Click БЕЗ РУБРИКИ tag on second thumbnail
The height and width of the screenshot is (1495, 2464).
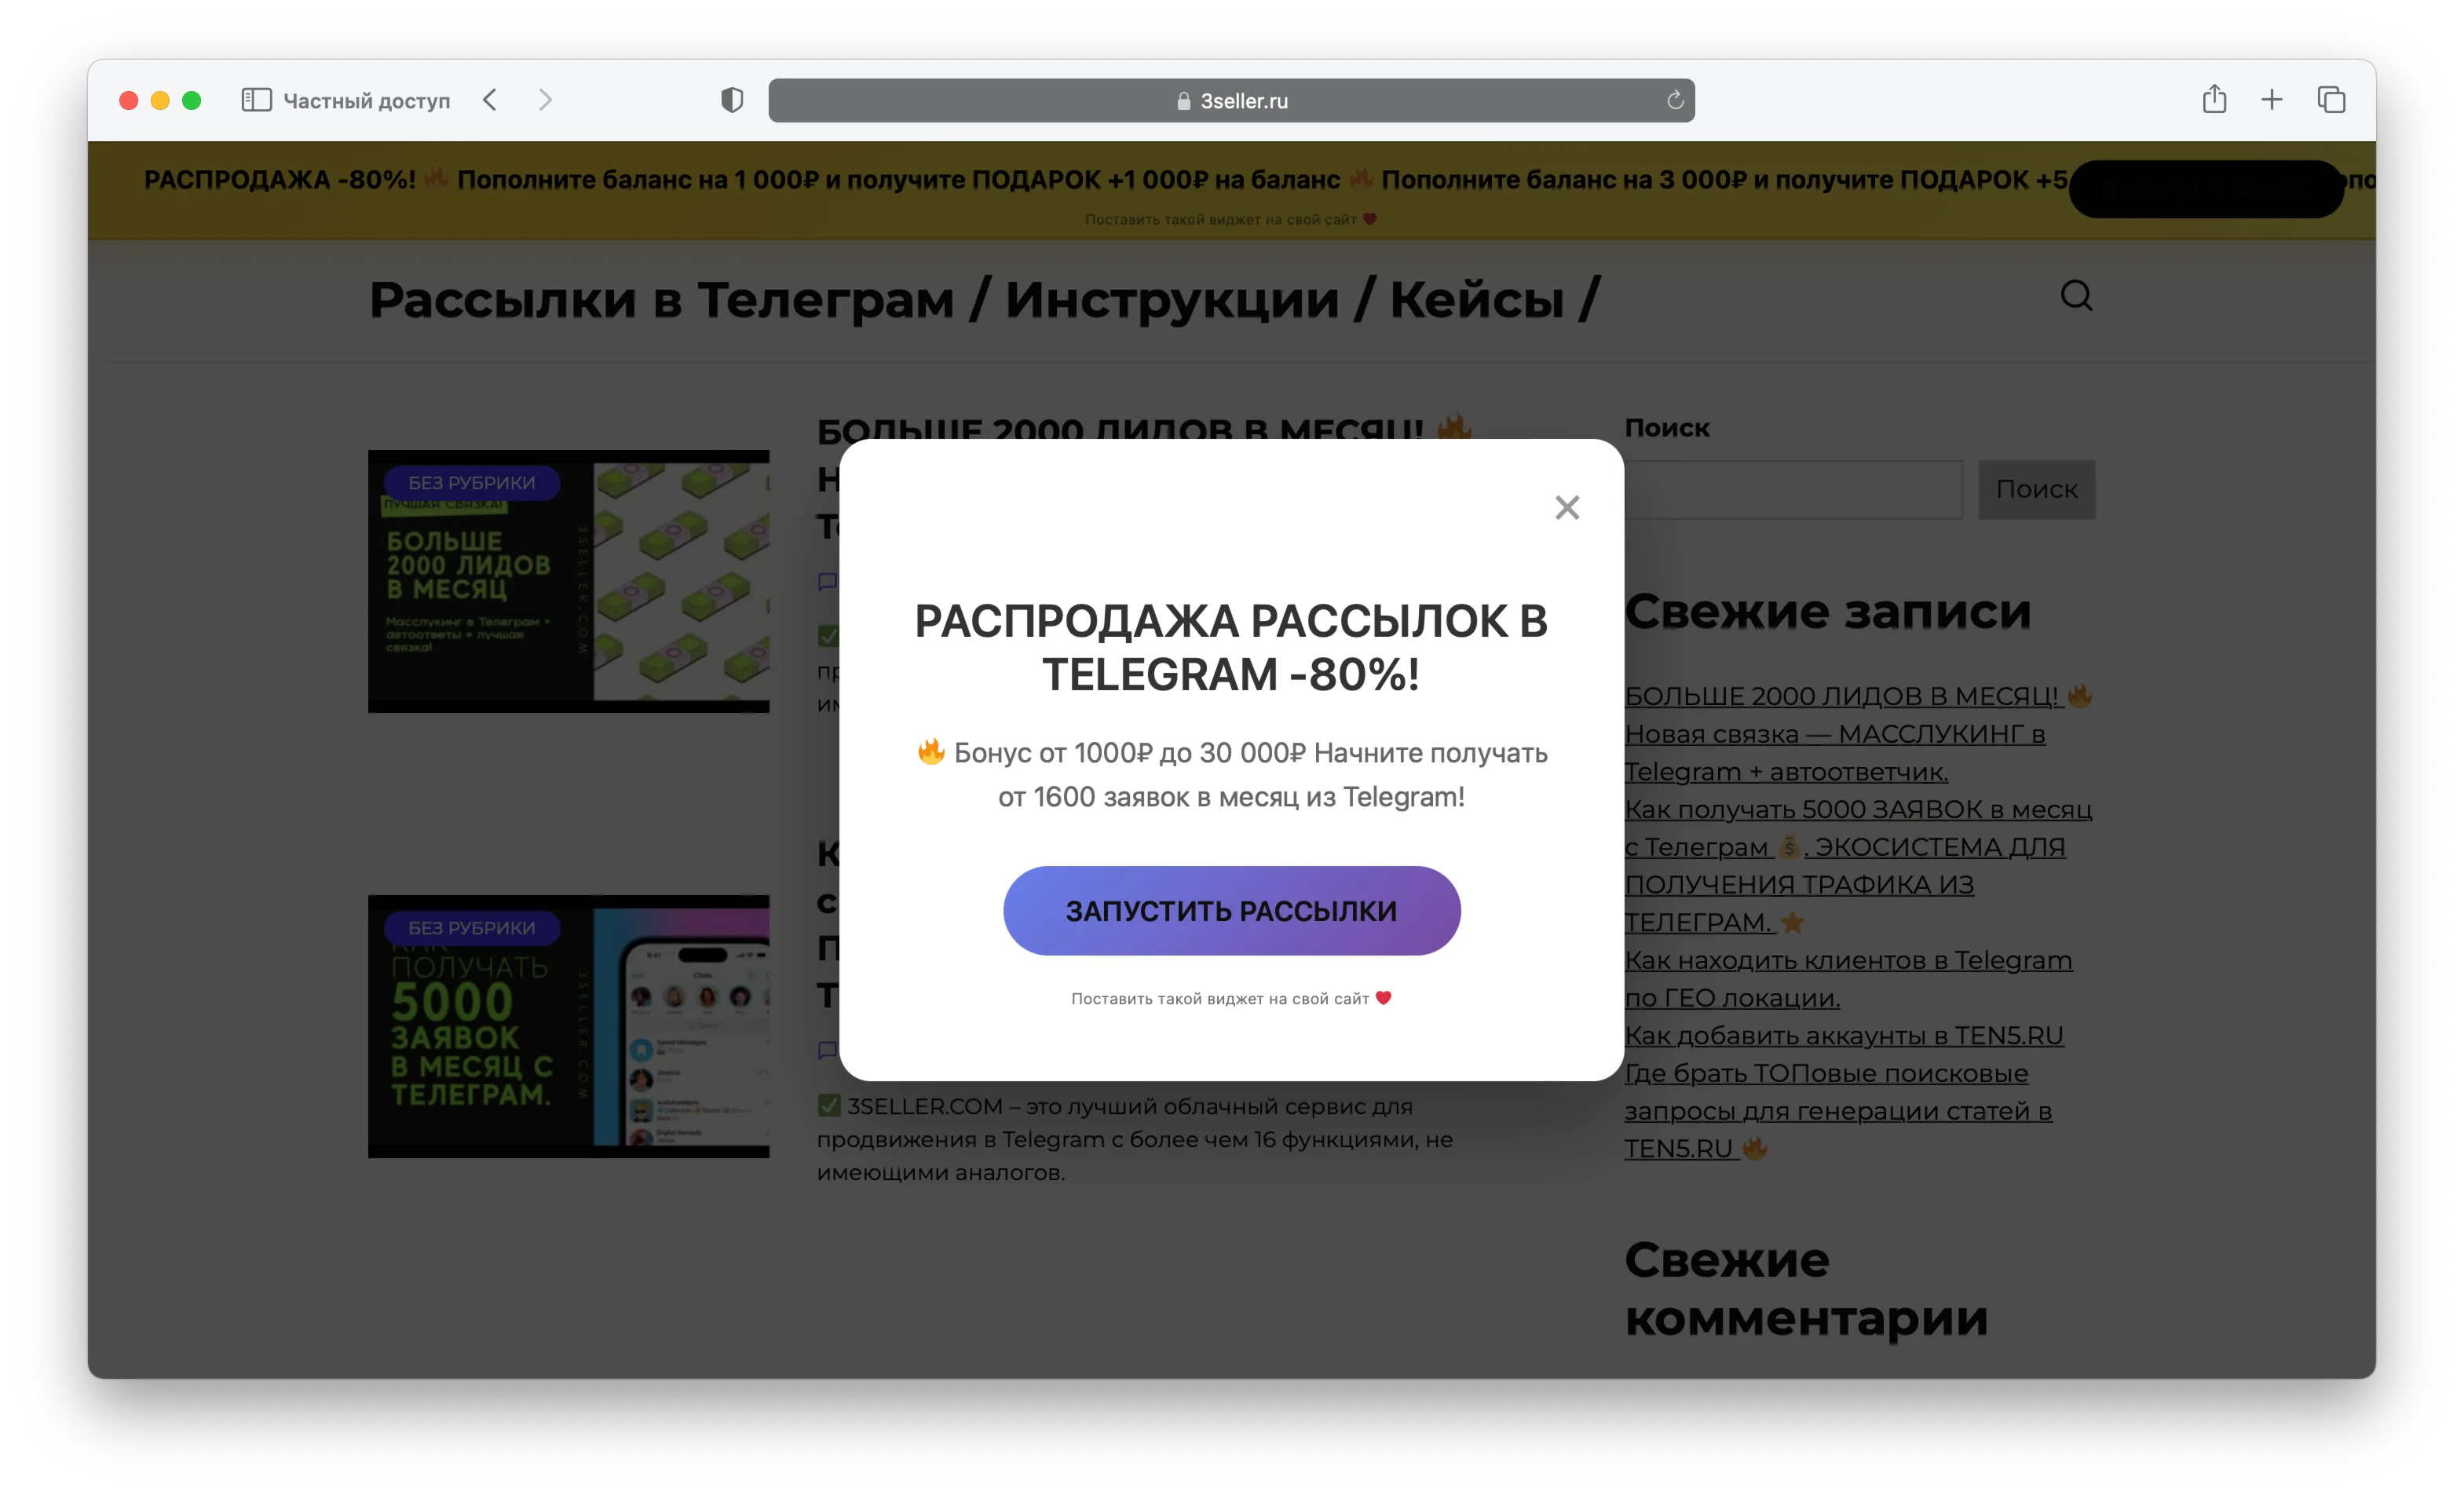(x=471, y=928)
